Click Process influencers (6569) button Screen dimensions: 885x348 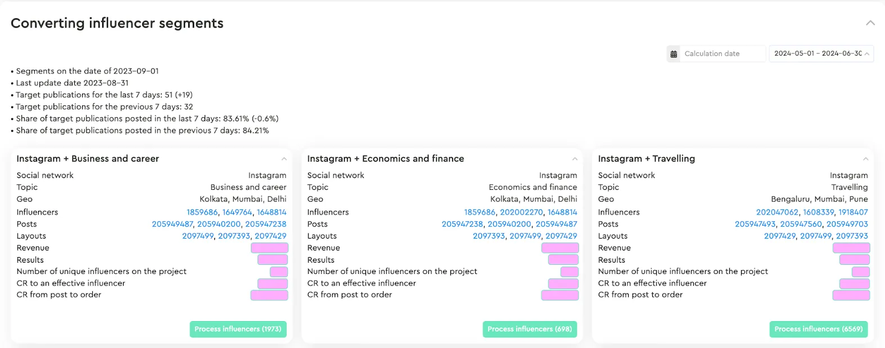click(818, 329)
